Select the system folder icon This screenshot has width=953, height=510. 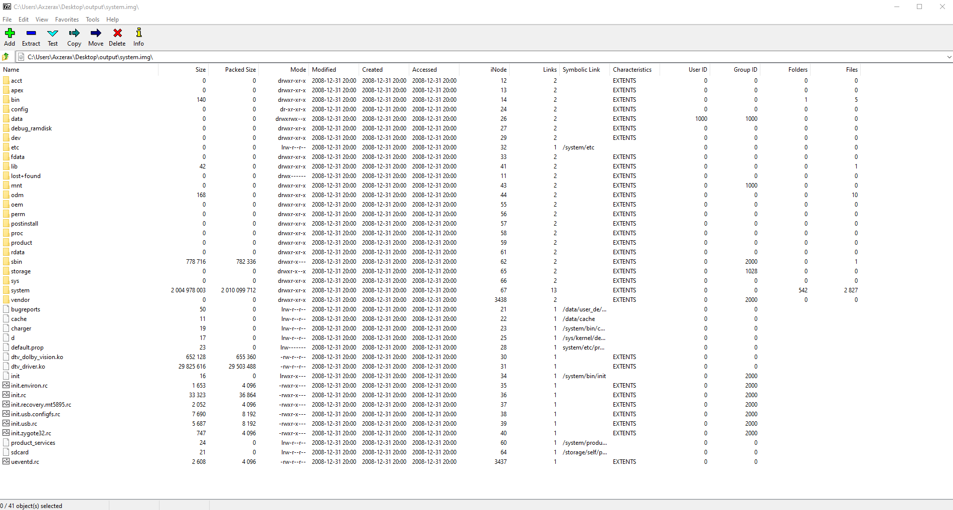pos(6,290)
